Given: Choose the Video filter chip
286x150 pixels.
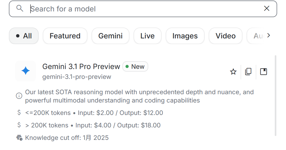Looking at the screenshot, I should click(x=225, y=36).
